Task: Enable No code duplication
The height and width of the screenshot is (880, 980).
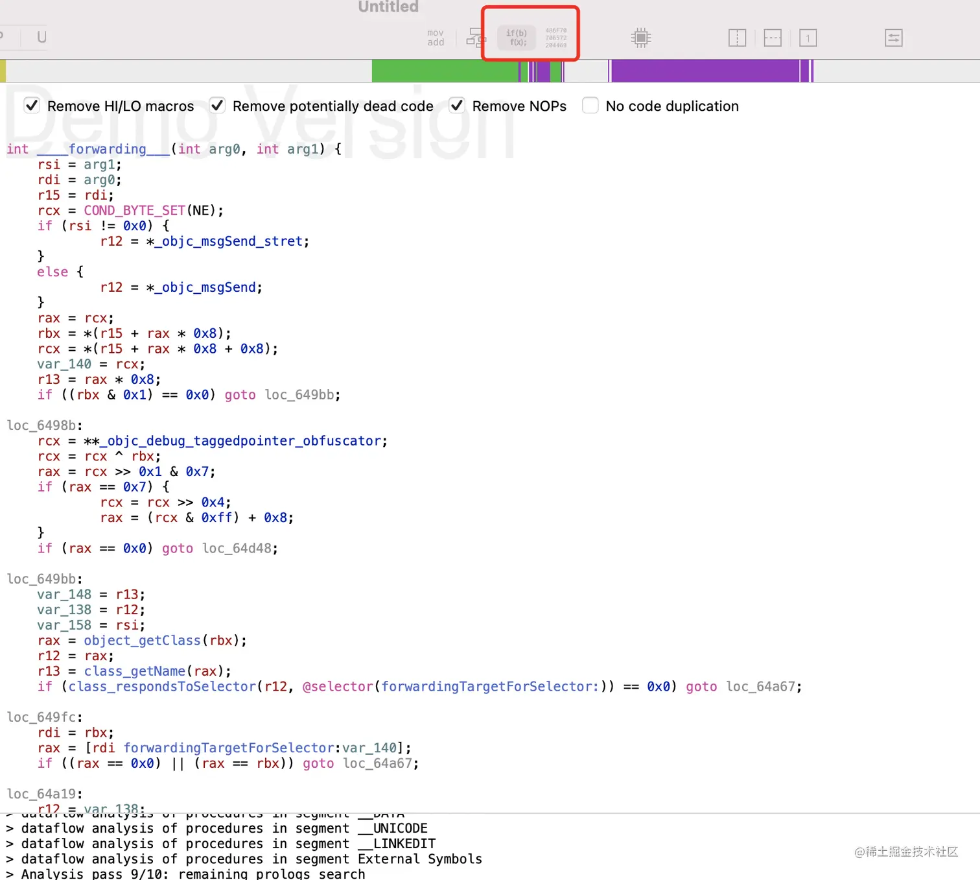Action: pos(590,105)
